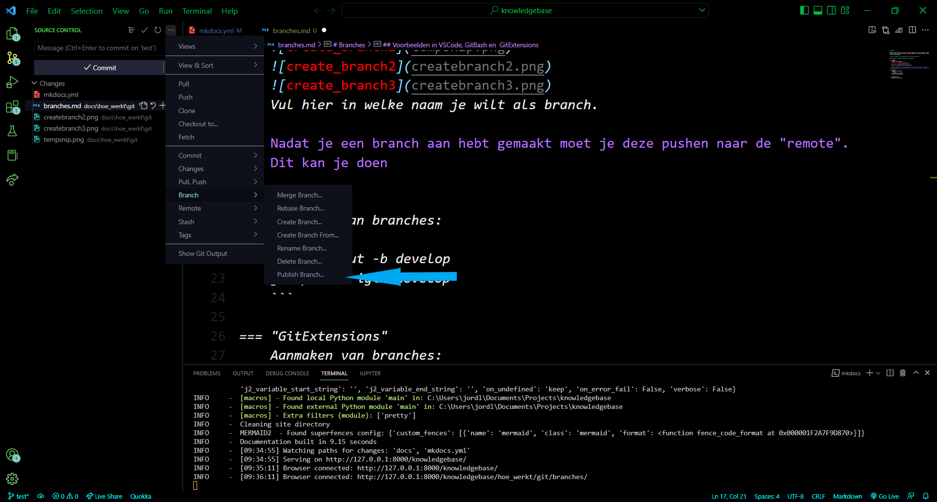This screenshot has height=502, width=937.
Task: Open the Explorer view in the activity bar
Action: pos(12,34)
